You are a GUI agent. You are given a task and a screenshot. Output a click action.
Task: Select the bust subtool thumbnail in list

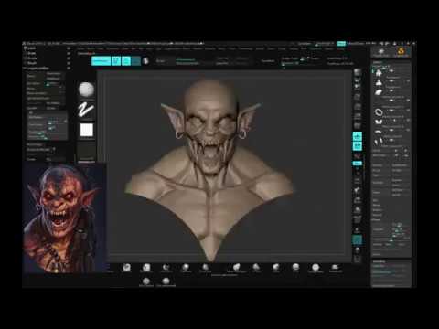[379, 82]
